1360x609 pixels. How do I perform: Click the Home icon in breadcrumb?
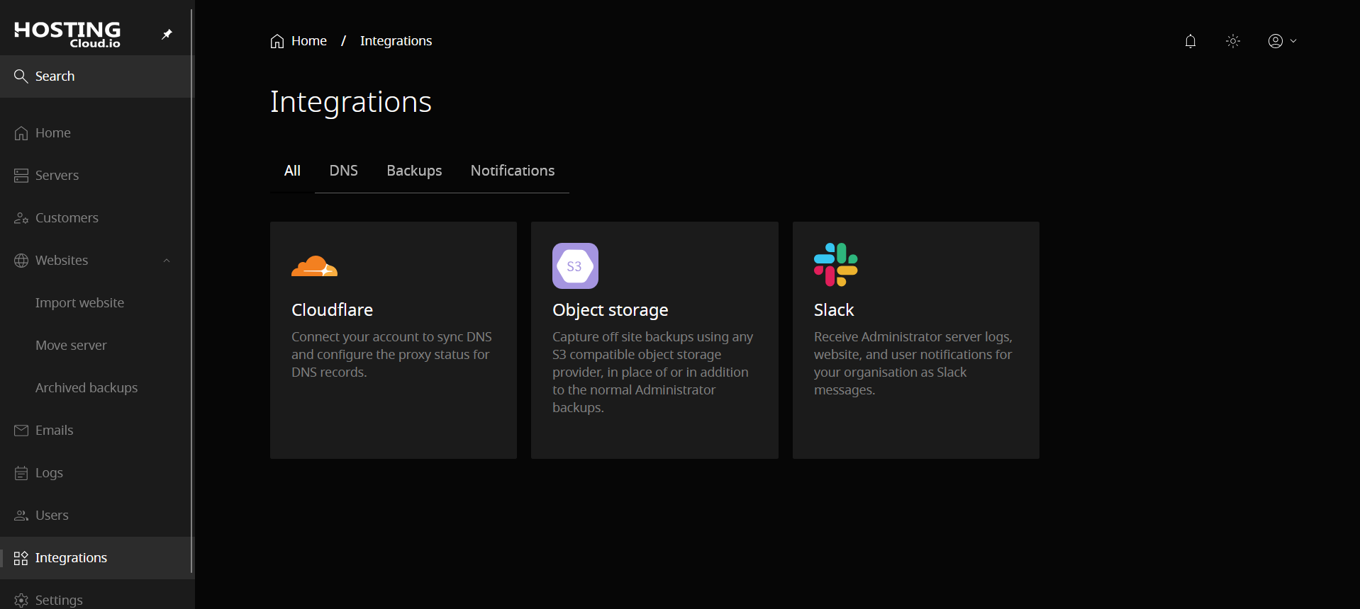pyautogui.click(x=277, y=41)
